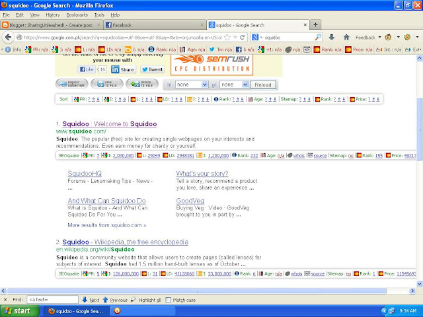Click toolbar Alexa Rank: n/a item
Screen dimensions: 423x317
coord(162,50)
